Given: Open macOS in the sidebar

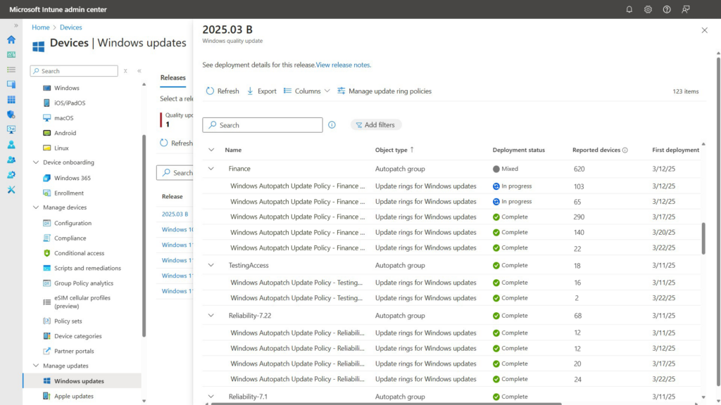Looking at the screenshot, I should point(64,118).
